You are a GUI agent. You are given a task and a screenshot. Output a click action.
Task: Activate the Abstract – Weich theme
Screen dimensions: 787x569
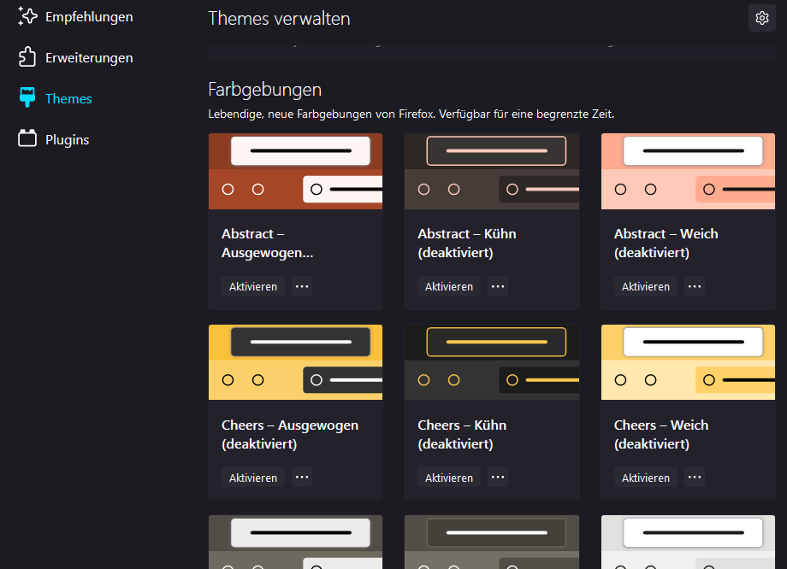(646, 286)
